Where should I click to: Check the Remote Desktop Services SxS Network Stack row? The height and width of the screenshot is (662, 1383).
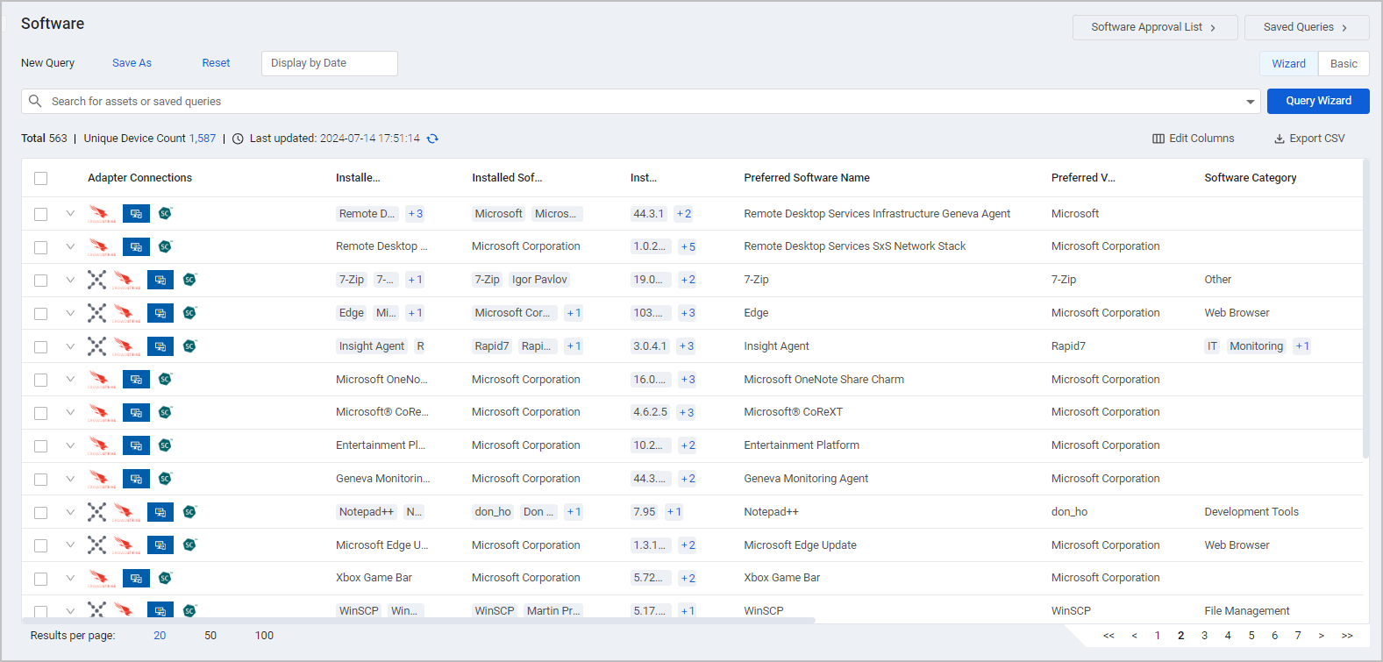click(40, 247)
